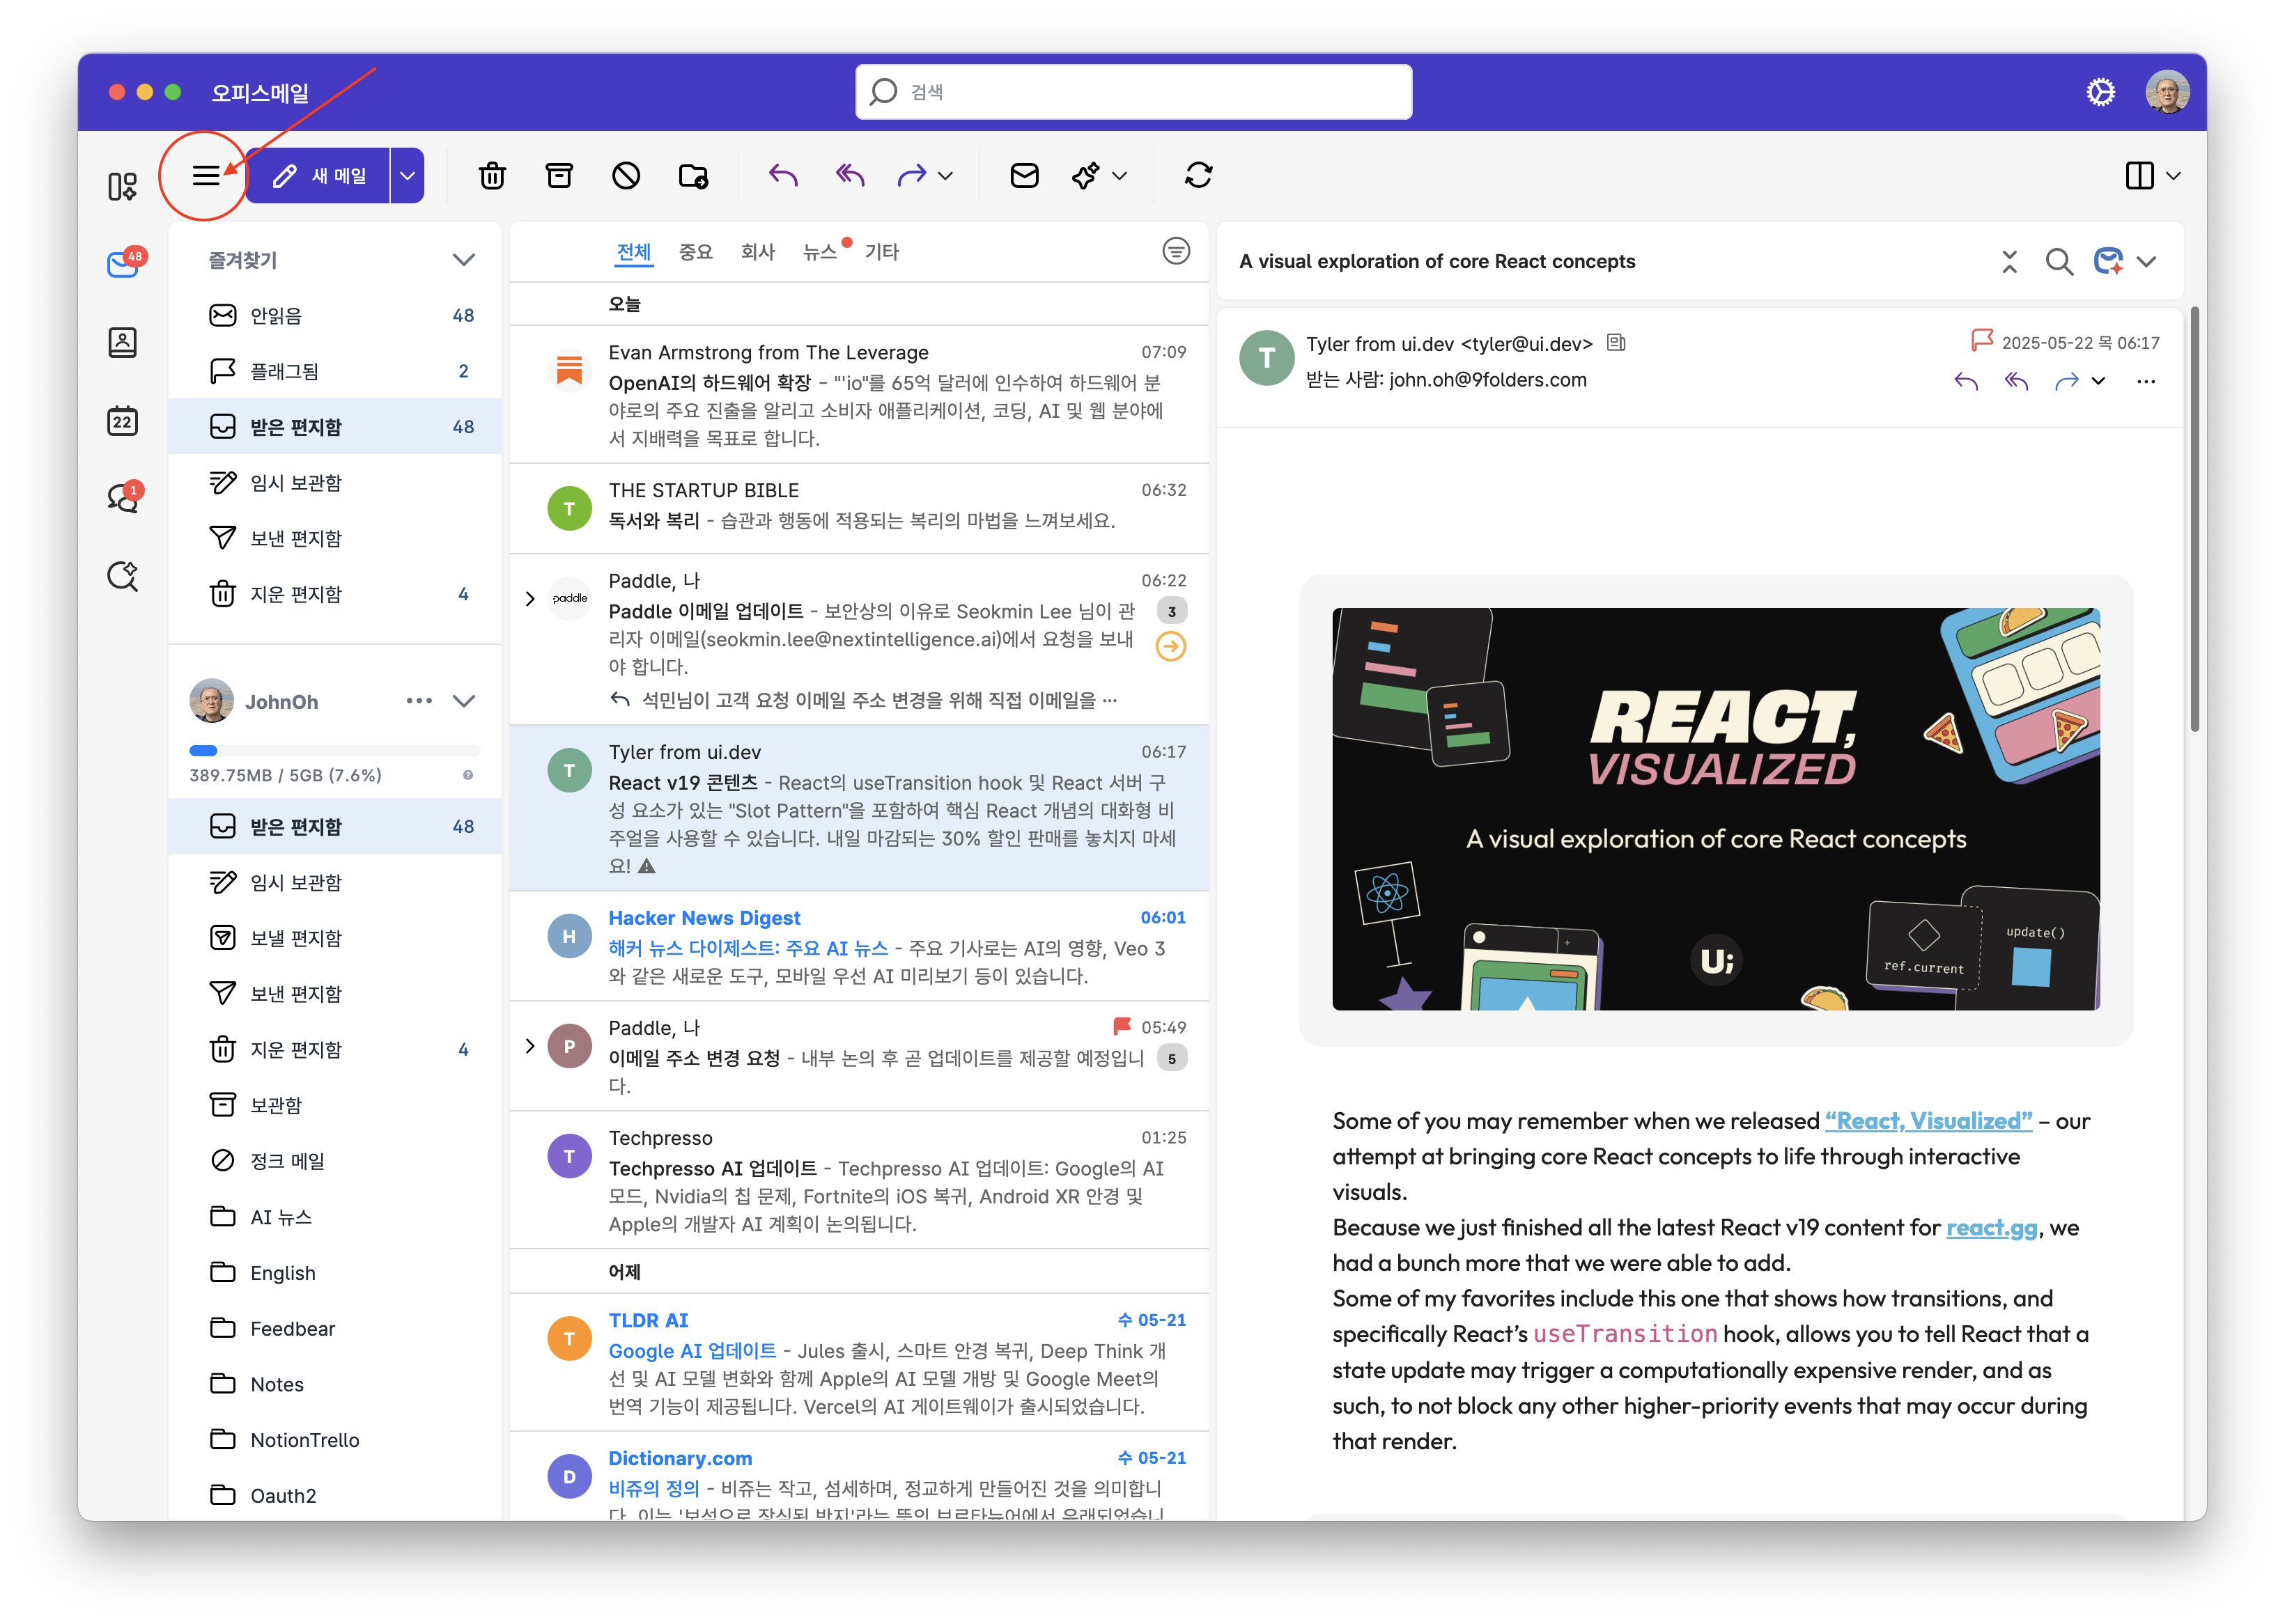Open the 안읽음 favorites folder
Image resolution: width=2285 pixels, height=1624 pixels.
335,315
